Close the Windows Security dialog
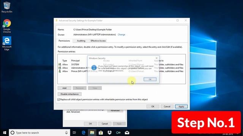This screenshot has width=243, height=136. tap(156, 58)
